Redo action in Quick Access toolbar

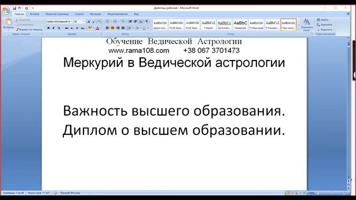26,8
